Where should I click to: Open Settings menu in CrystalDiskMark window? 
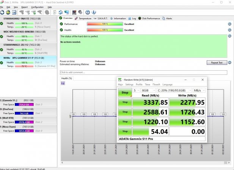pyautogui.click(x=129, y=85)
